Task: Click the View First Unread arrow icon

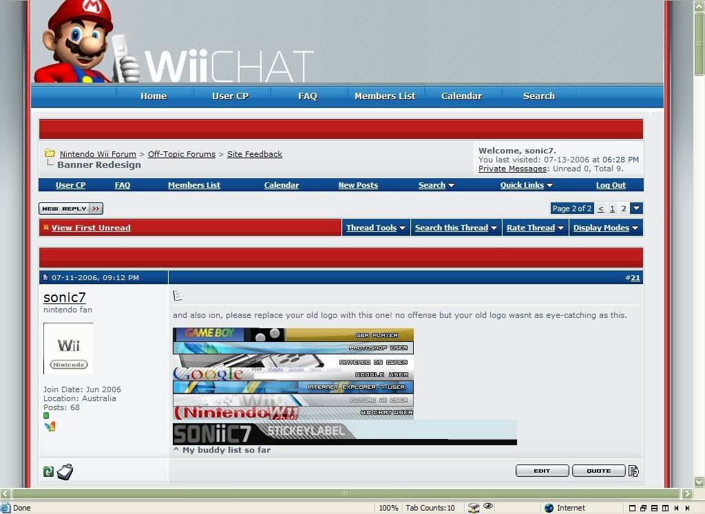Action: click(46, 227)
